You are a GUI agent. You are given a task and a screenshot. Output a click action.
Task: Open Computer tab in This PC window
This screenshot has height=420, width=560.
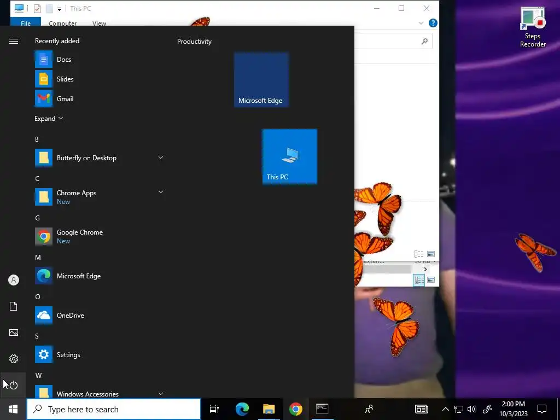[62, 23]
